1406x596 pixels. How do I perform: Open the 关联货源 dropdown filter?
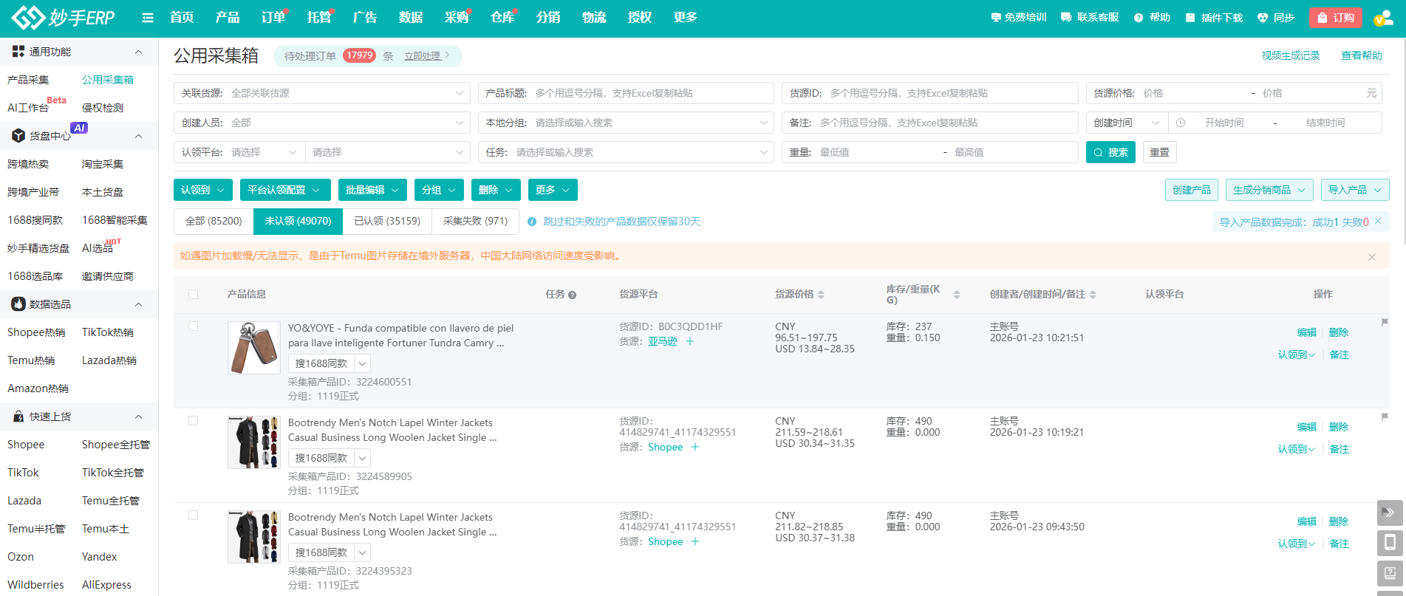(322, 93)
